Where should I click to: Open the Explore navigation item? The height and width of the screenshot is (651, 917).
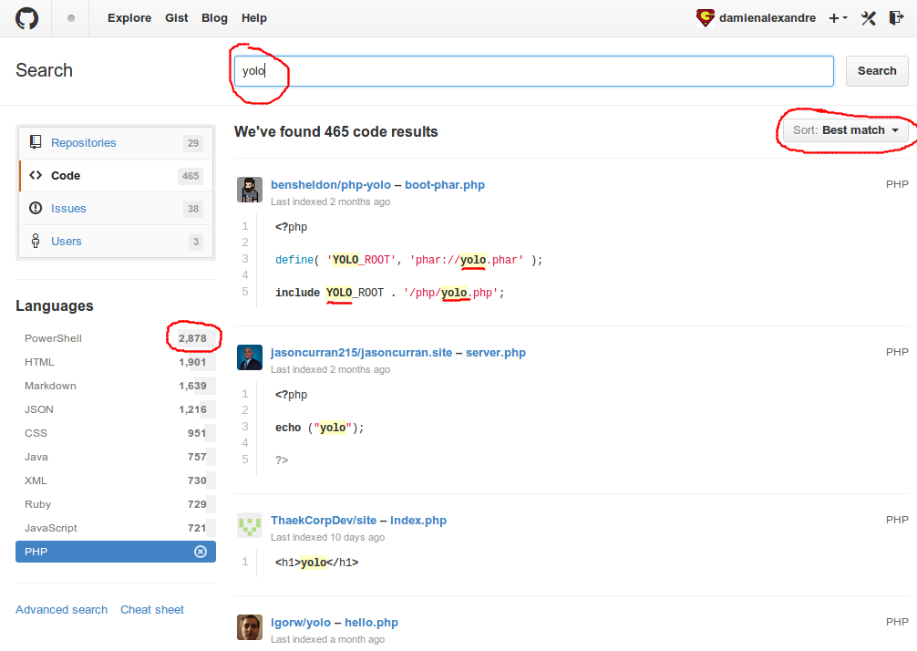pos(129,18)
